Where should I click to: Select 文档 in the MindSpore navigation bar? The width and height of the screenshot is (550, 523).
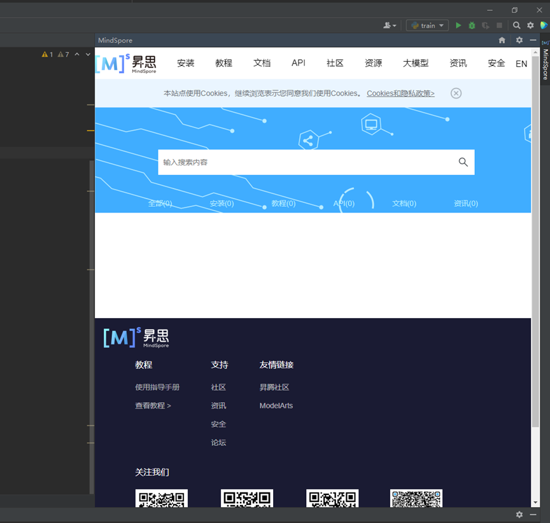click(262, 63)
